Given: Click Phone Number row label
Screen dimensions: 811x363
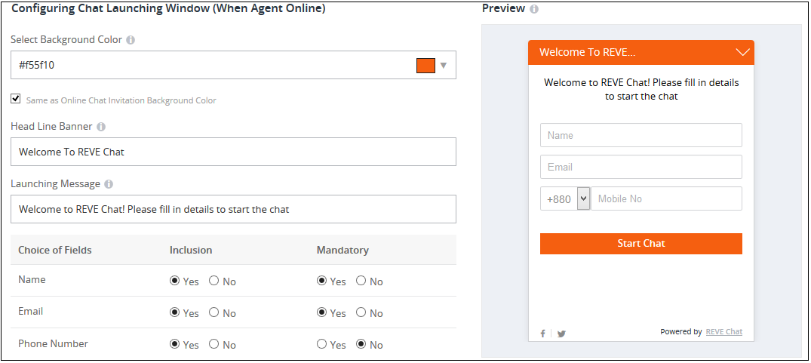Looking at the screenshot, I should tap(53, 344).
